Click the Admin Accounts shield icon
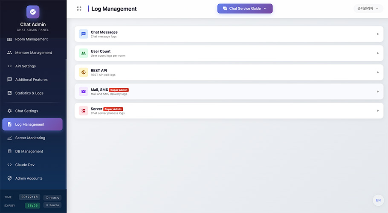Viewport: 388px width, 213px height. click(9, 178)
